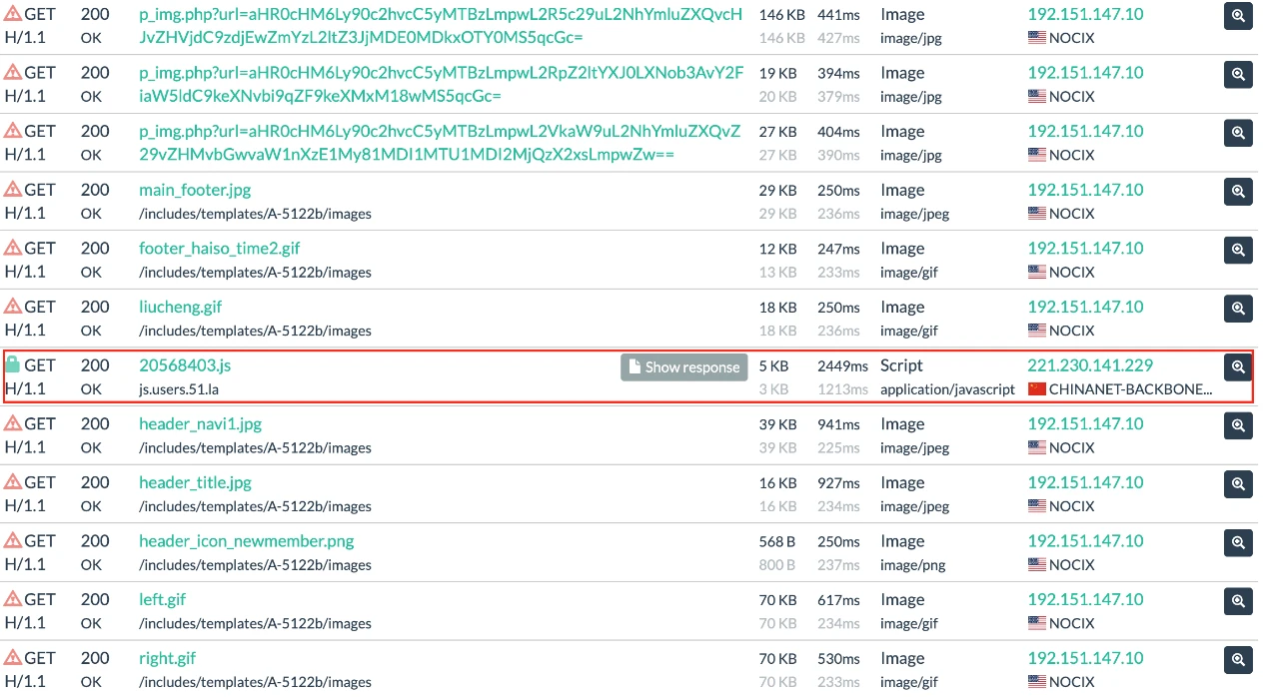Click magnifier icon for 20568403.js row

point(1238,367)
